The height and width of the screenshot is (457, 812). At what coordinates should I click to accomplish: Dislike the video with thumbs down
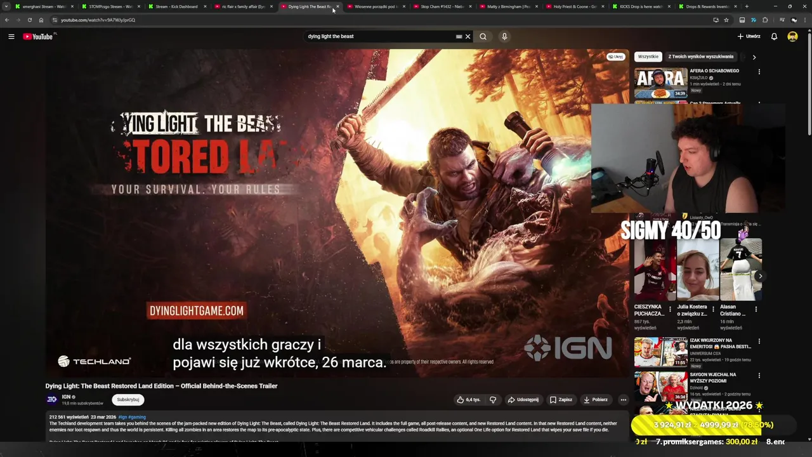coord(493,400)
